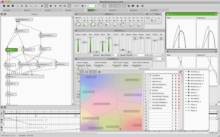Click the second mouse icon on DistantStomp row
The width and height of the screenshot is (220, 137).
176,93
